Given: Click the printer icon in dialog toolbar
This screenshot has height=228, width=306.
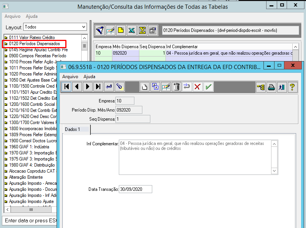Looking at the screenshot, I should click(271, 87).
